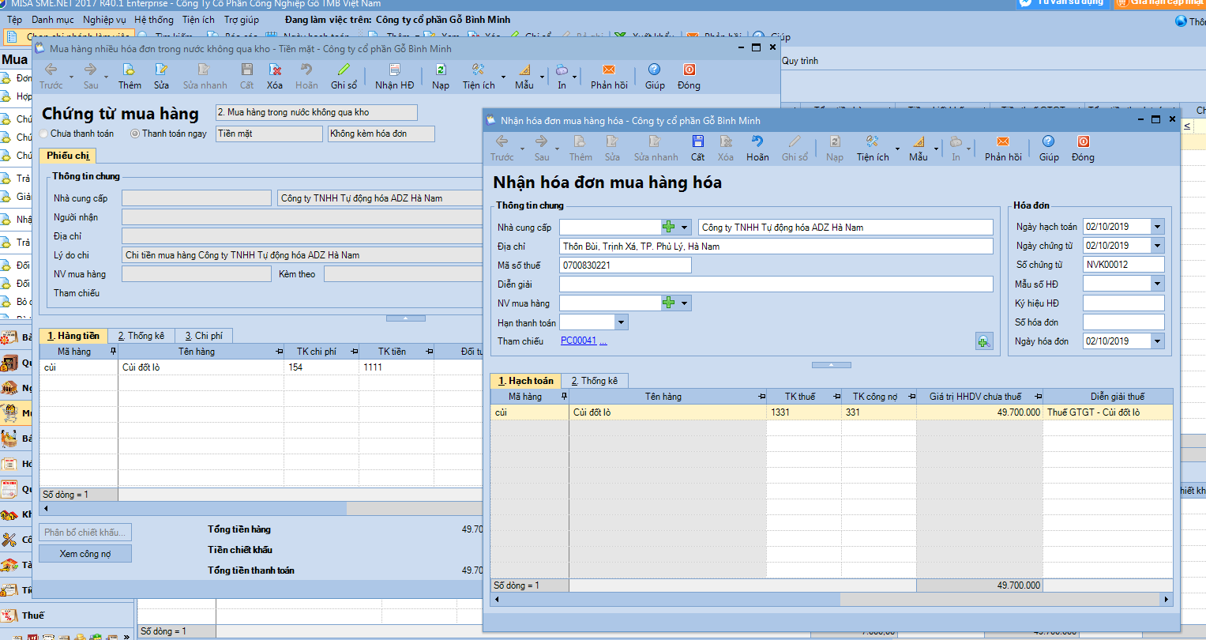This screenshot has height=640, width=1206.
Task: Click the Hoãn undo icon in invoice dialog
Action: [x=757, y=147]
